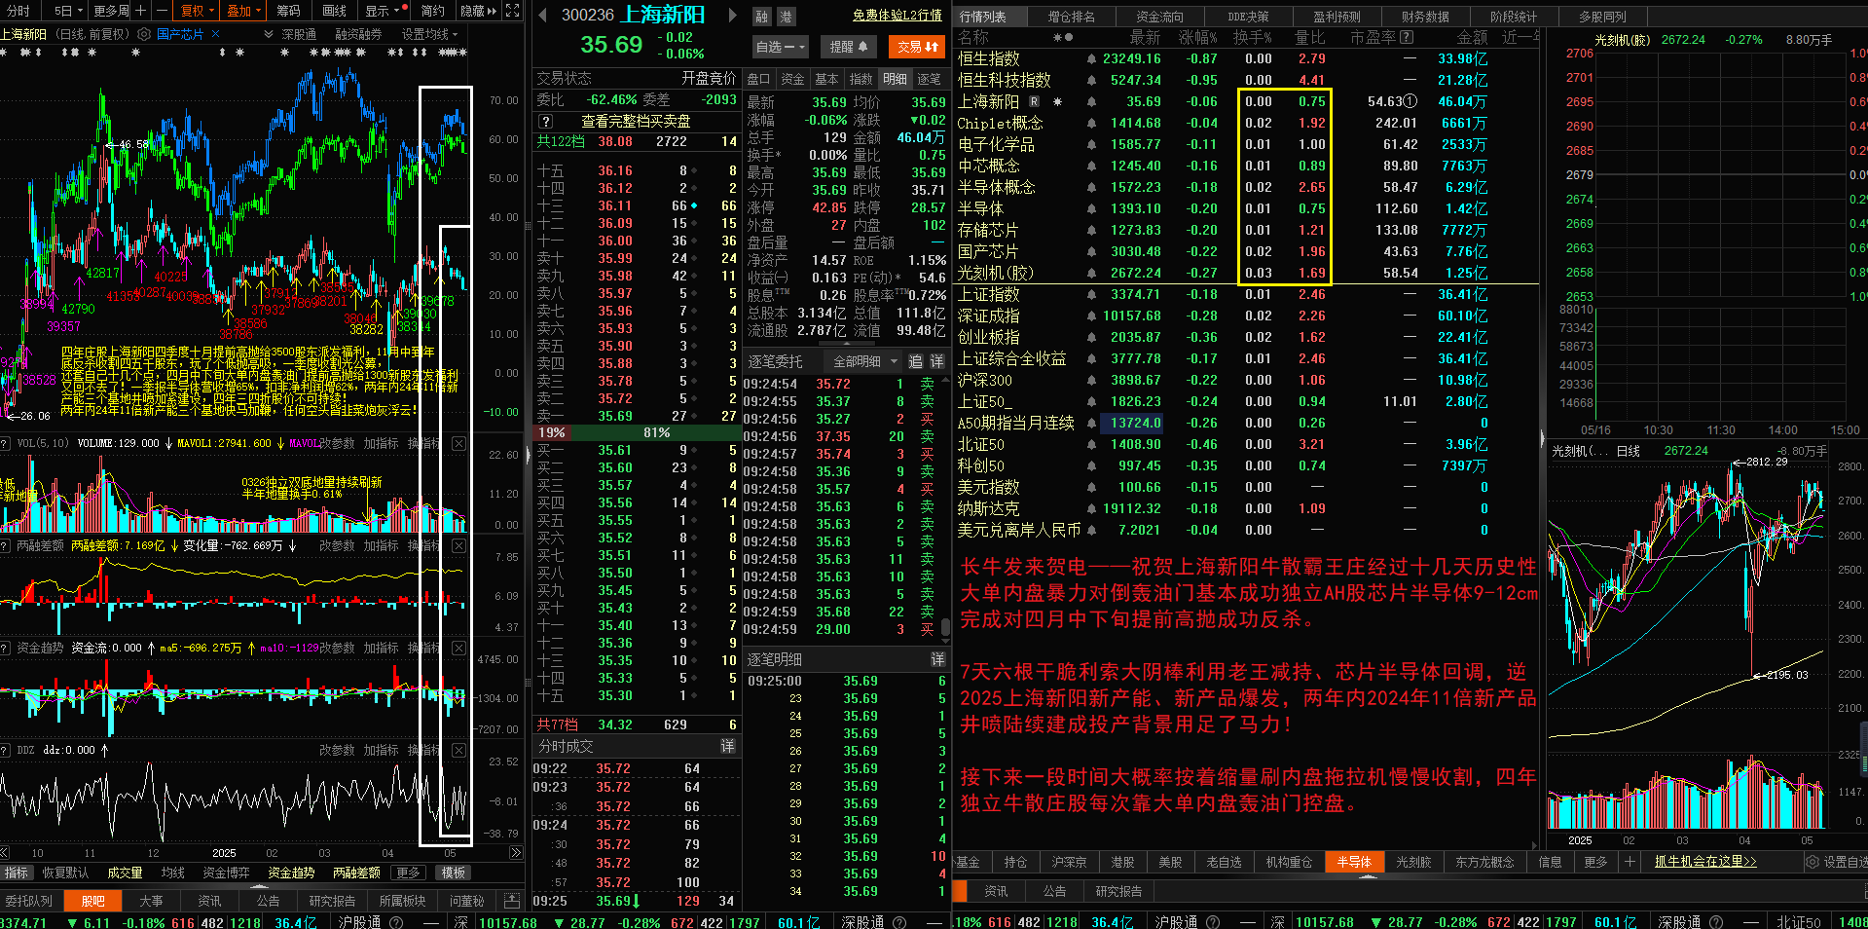
Task: Open 免费体验L2行情 link
Action: point(897,15)
